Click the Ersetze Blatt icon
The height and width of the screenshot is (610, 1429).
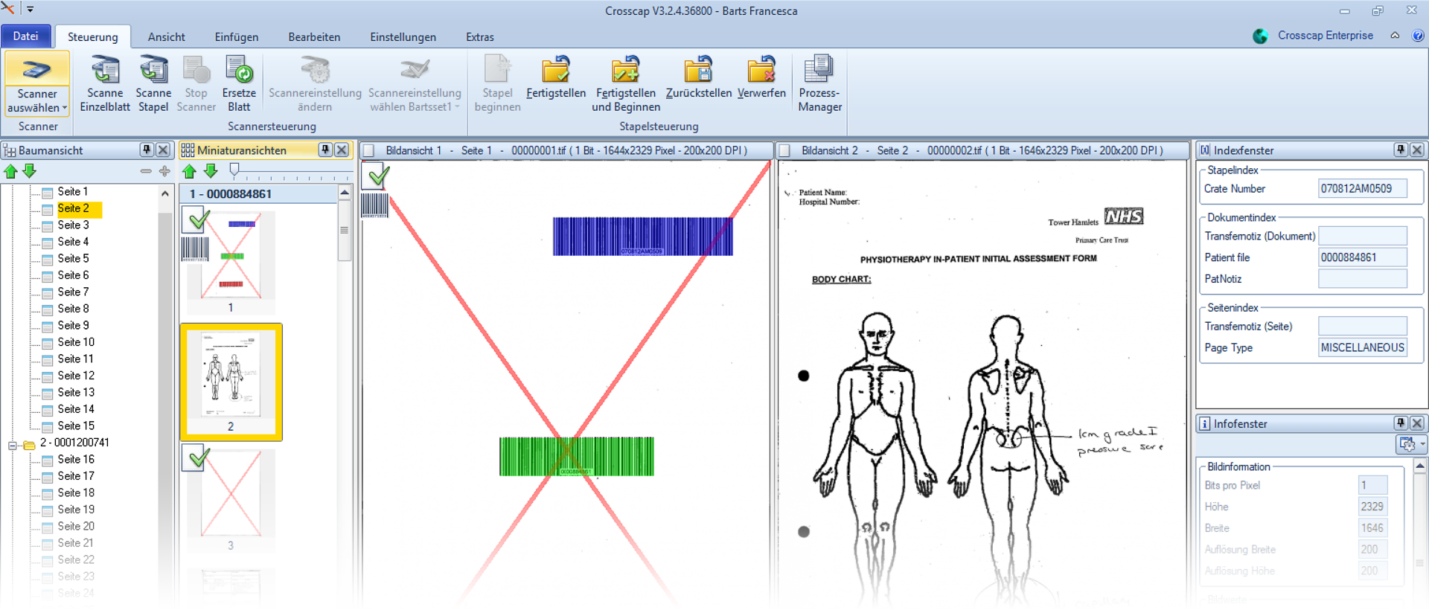pyautogui.click(x=239, y=71)
